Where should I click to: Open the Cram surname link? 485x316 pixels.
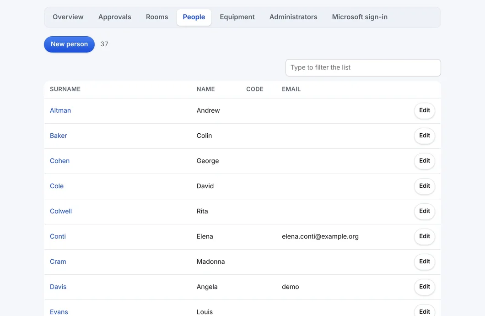coord(58,262)
